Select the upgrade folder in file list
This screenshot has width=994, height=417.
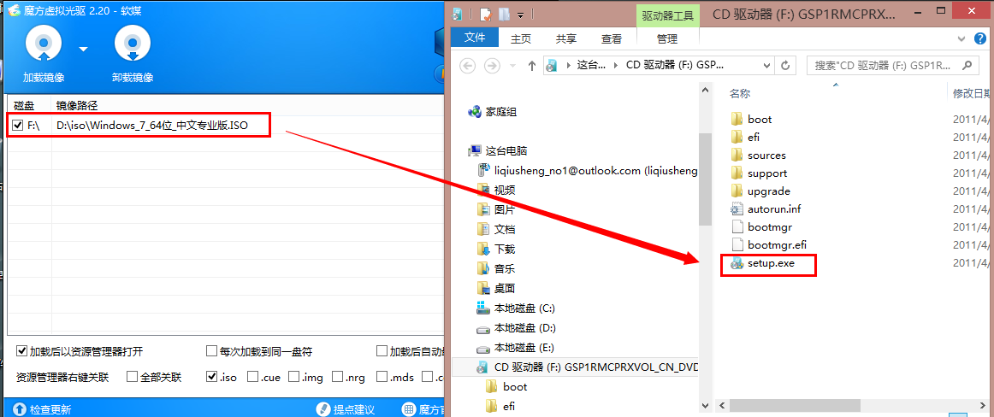point(760,191)
